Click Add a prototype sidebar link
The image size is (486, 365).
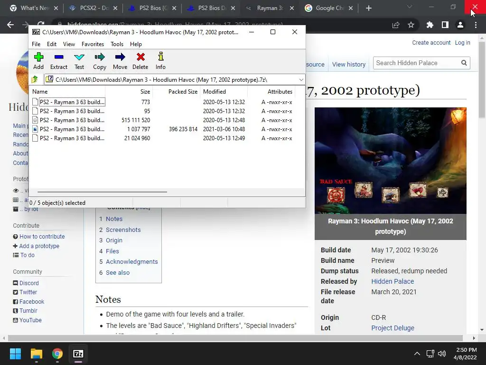tap(39, 246)
